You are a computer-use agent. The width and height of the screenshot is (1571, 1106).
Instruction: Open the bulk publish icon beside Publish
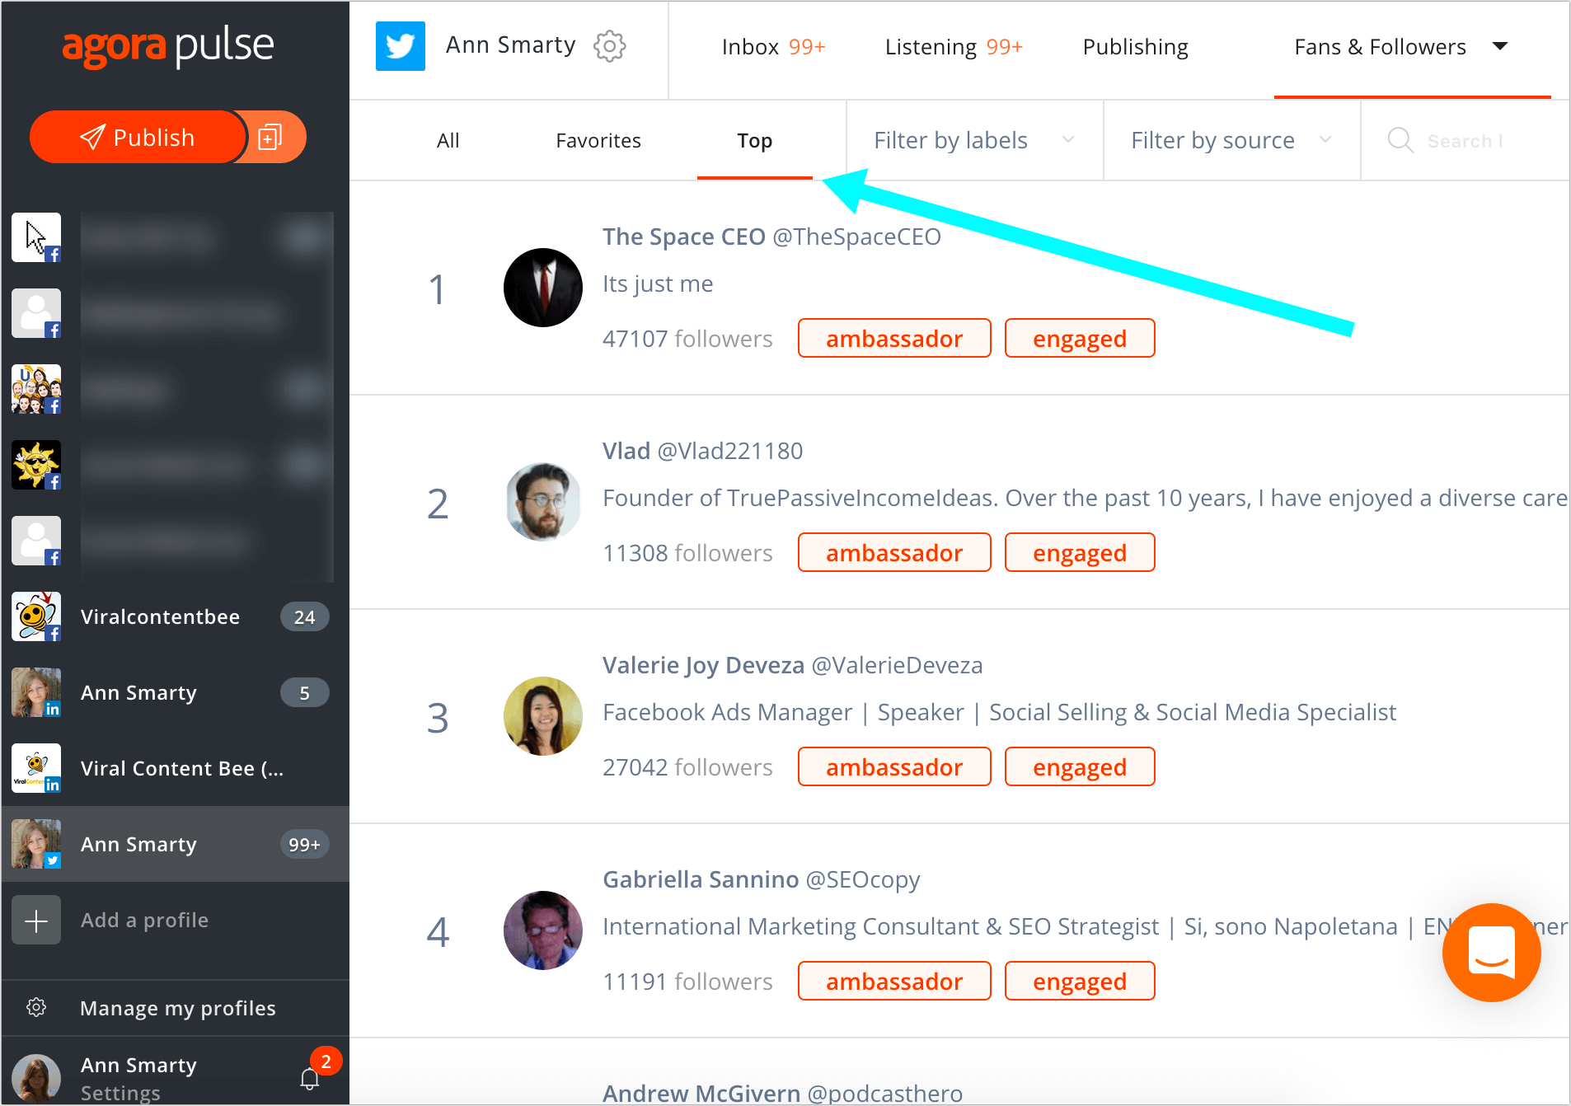click(x=271, y=137)
